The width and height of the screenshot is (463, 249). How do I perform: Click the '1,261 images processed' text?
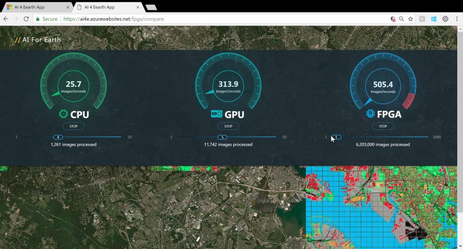[74, 144]
